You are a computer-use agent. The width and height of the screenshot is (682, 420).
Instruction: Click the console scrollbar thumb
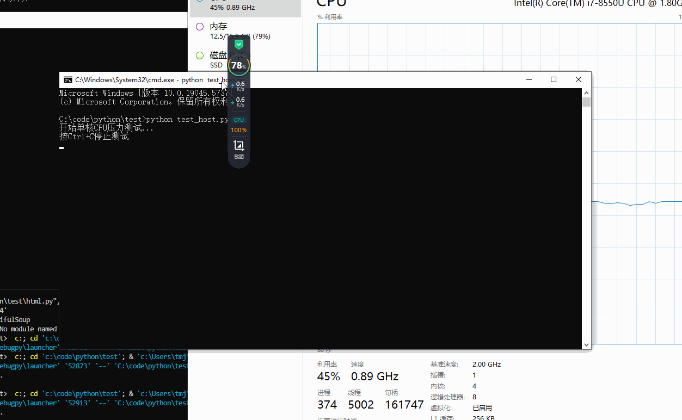pos(586,102)
